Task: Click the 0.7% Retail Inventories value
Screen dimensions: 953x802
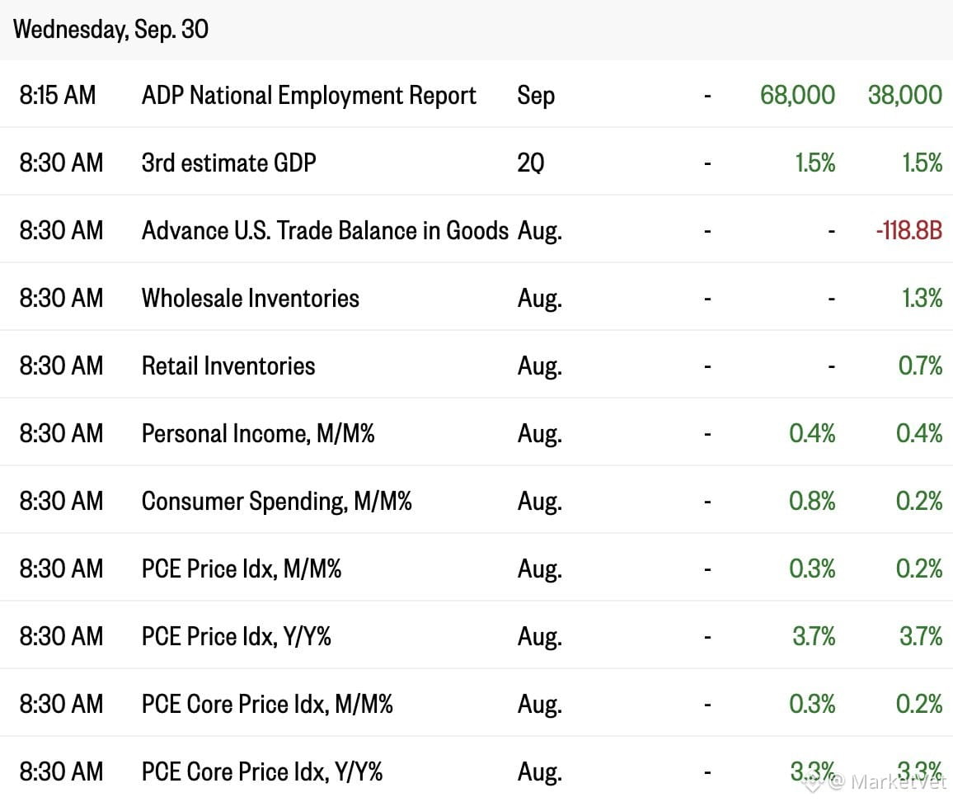Action: (x=920, y=366)
